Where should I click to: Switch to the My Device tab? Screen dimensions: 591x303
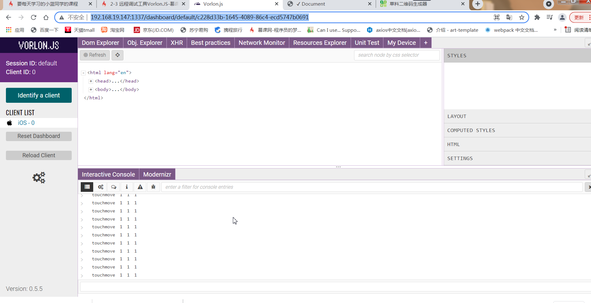point(401,43)
